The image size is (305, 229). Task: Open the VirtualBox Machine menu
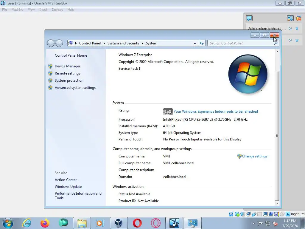click(17, 10)
